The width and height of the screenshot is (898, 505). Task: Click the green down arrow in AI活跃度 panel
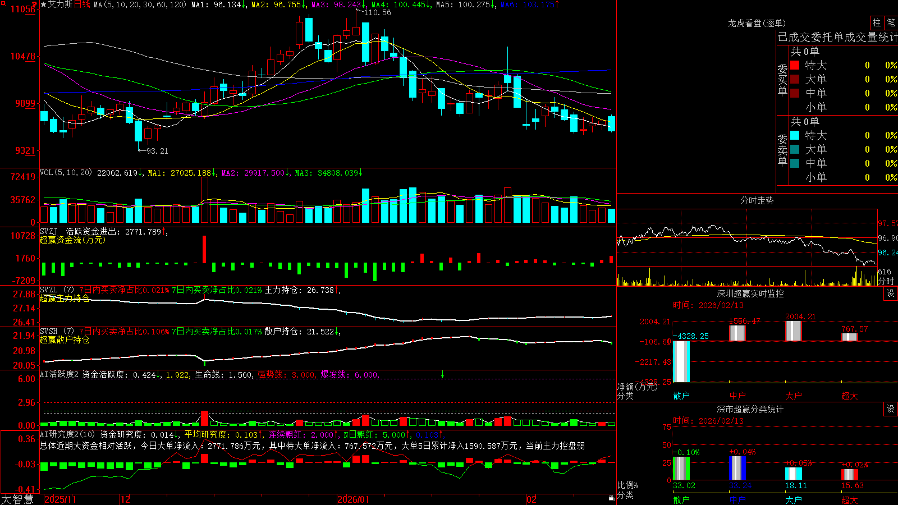[x=442, y=374]
